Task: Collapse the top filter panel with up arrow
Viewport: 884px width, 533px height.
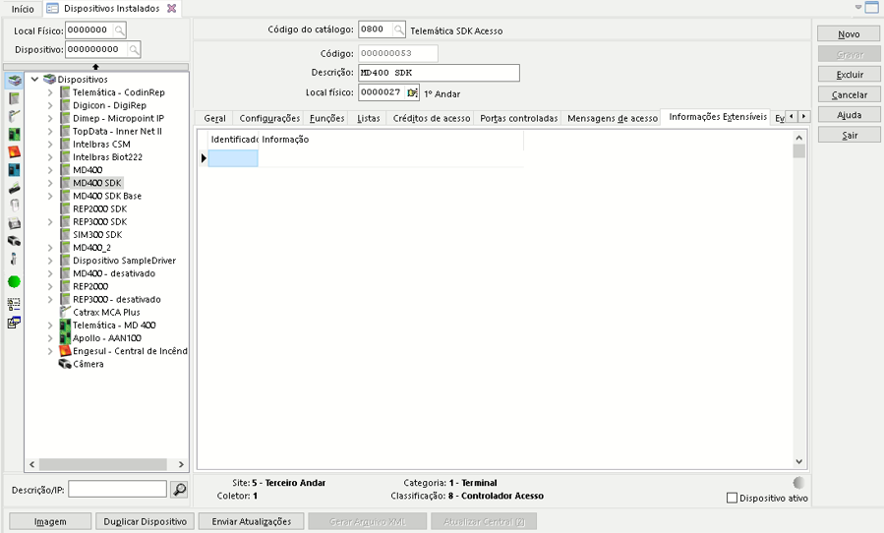Action: [x=95, y=67]
